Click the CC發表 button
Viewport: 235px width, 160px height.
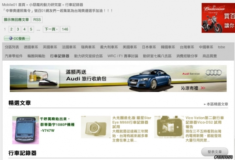coord(17,38)
